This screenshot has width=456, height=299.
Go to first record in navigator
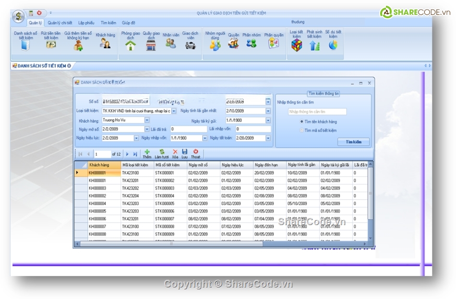(81, 154)
